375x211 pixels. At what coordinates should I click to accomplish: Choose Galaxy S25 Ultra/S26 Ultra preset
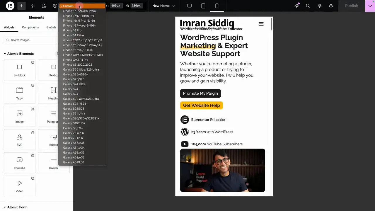point(82,69)
